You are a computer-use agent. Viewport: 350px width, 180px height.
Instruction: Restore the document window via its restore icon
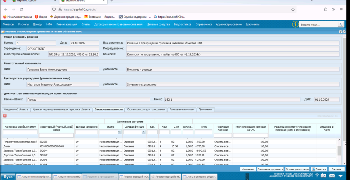click(340, 32)
